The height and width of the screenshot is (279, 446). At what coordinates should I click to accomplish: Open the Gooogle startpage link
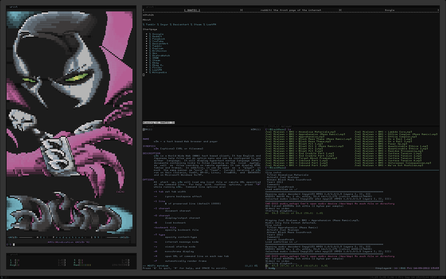(x=158, y=34)
